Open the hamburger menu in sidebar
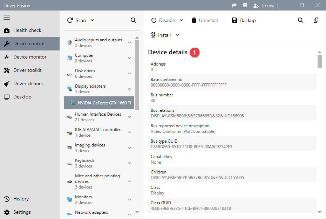The image size is (326, 219). coord(7,17)
